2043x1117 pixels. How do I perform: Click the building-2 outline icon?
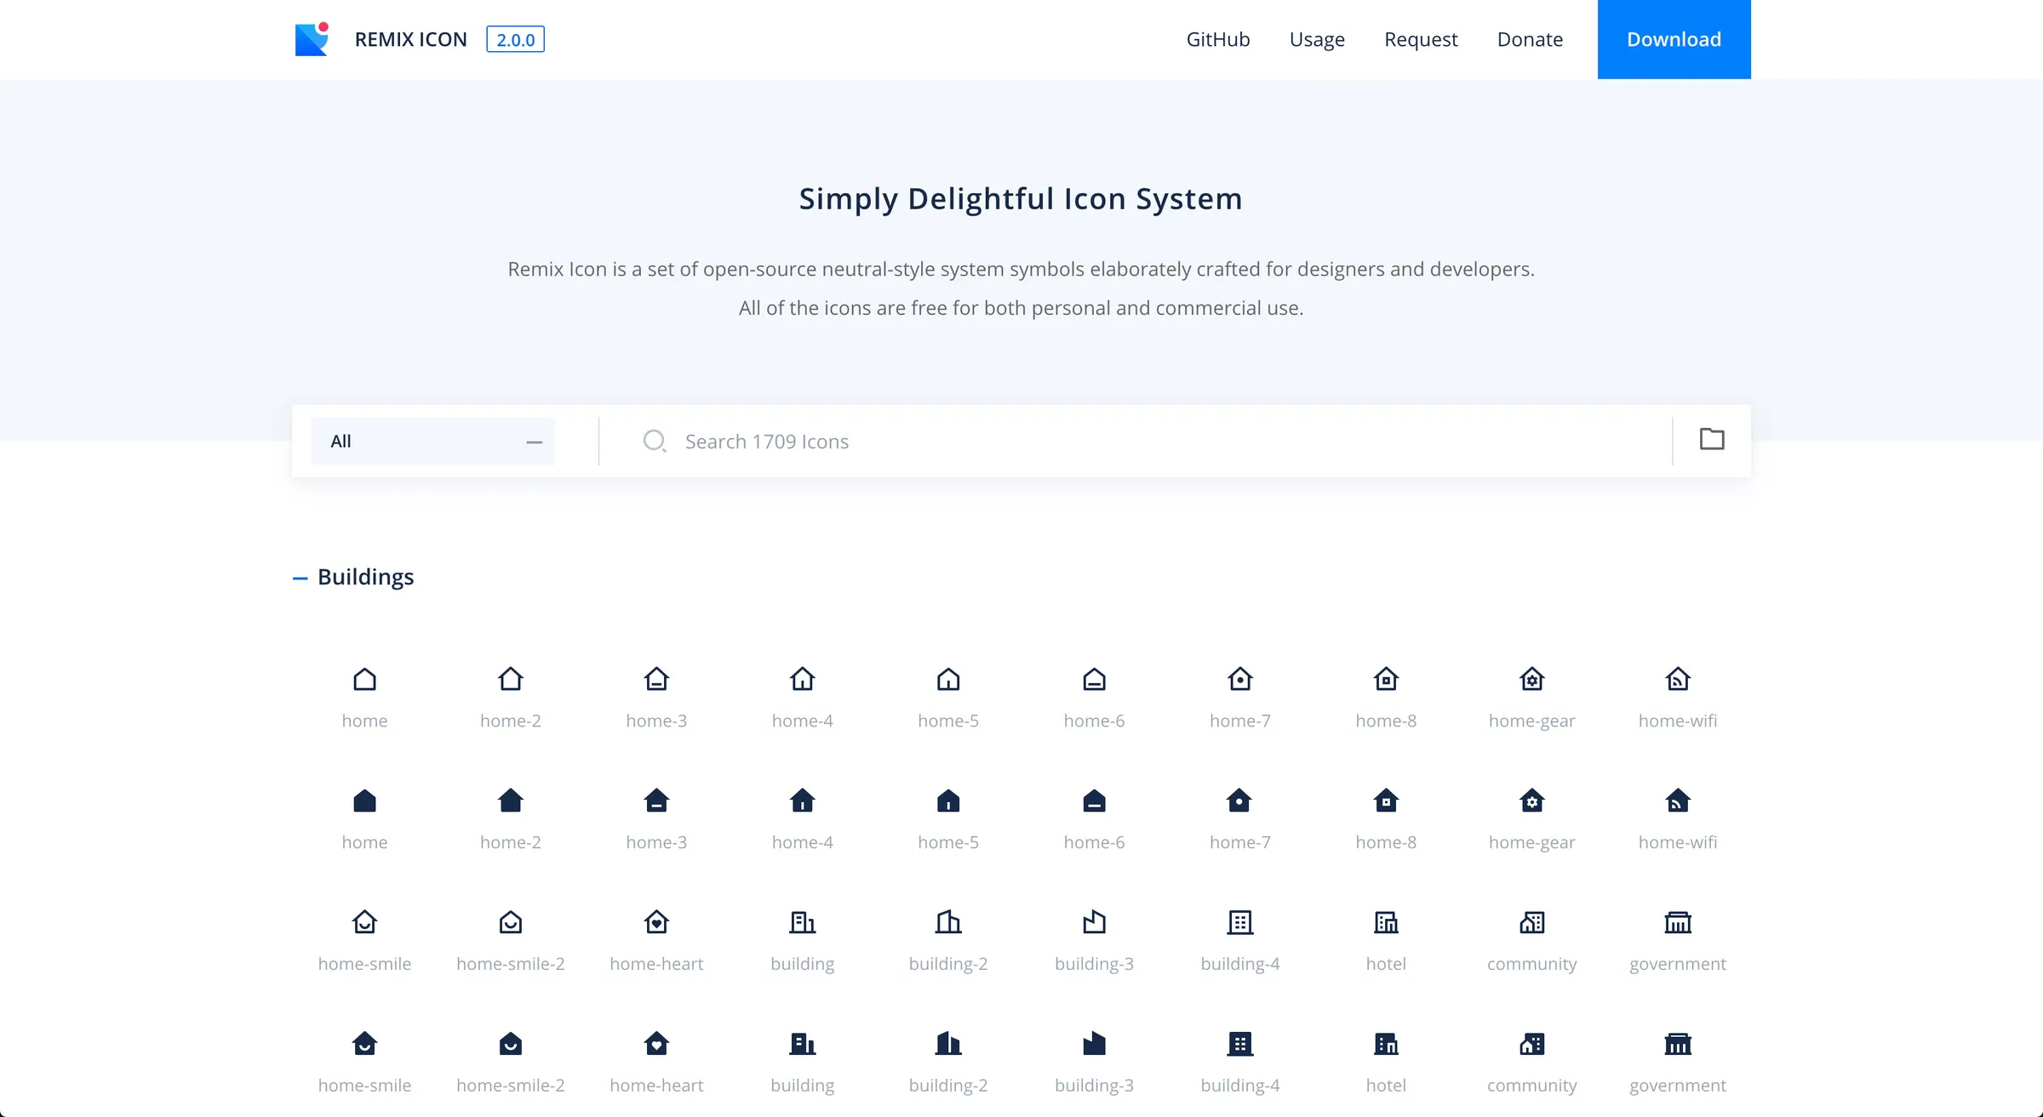click(x=948, y=922)
